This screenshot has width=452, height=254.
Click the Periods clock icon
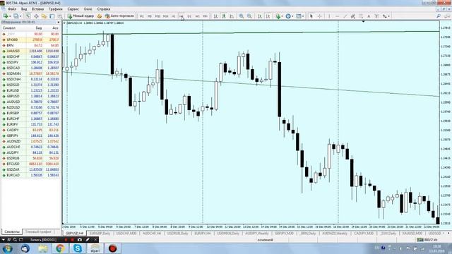point(288,16)
